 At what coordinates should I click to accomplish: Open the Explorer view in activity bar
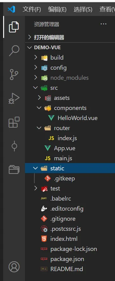coord(14,27)
